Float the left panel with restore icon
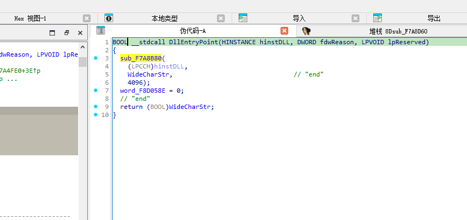467x220 pixels. tap(67, 33)
